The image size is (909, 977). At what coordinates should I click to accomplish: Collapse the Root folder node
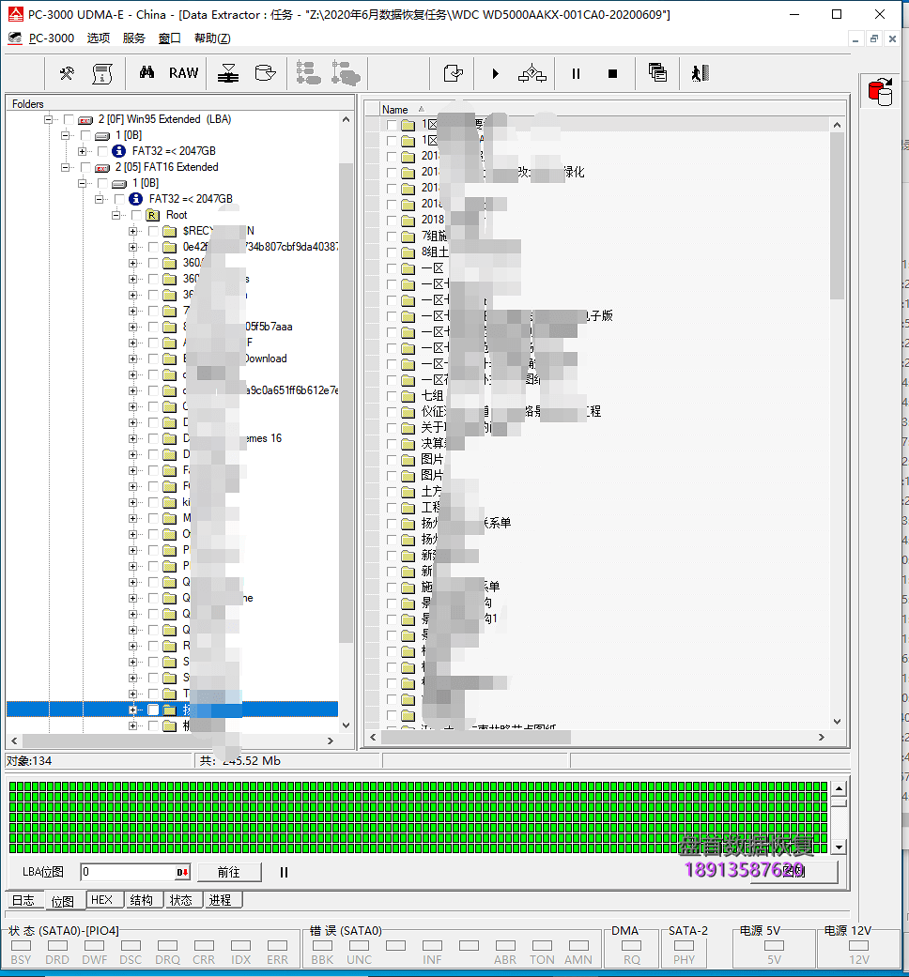coord(116,215)
